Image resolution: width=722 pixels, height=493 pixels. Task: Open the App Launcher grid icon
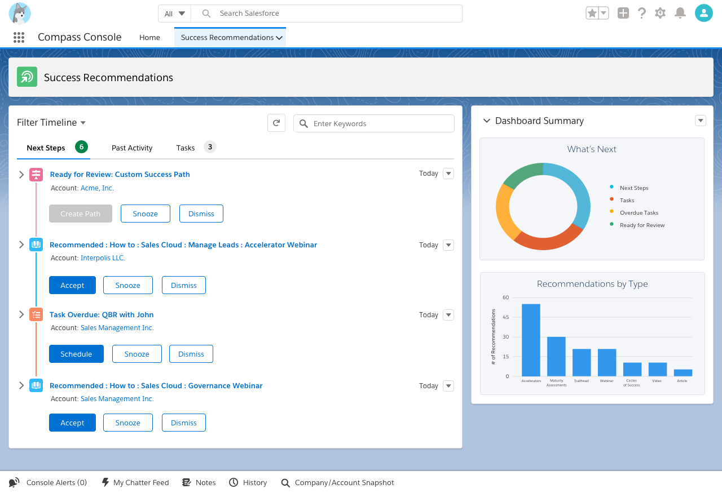pos(19,37)
